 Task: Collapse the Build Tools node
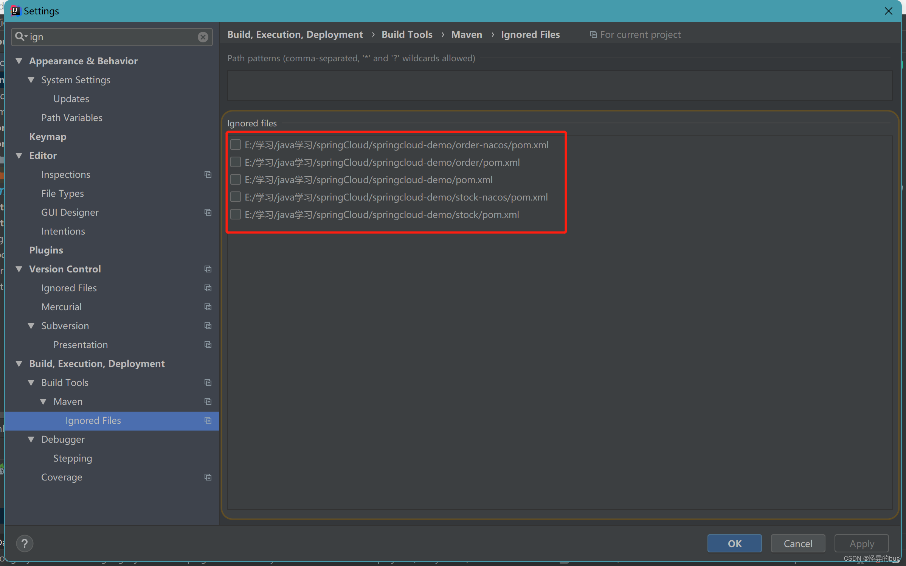click(x=31, y=383)
